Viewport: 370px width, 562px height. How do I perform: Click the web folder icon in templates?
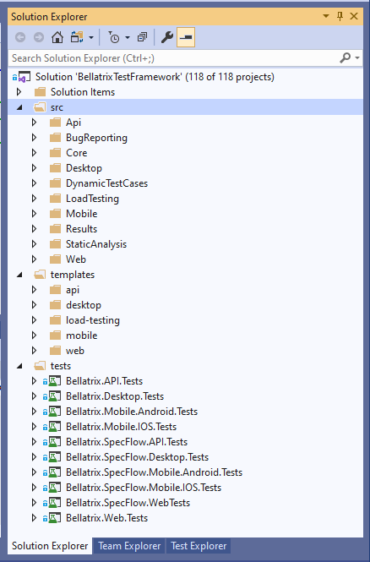pos(55,351)
